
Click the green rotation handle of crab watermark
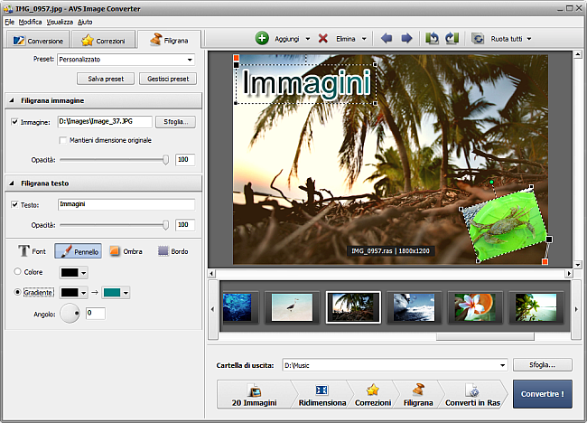[x=491, y=182]
